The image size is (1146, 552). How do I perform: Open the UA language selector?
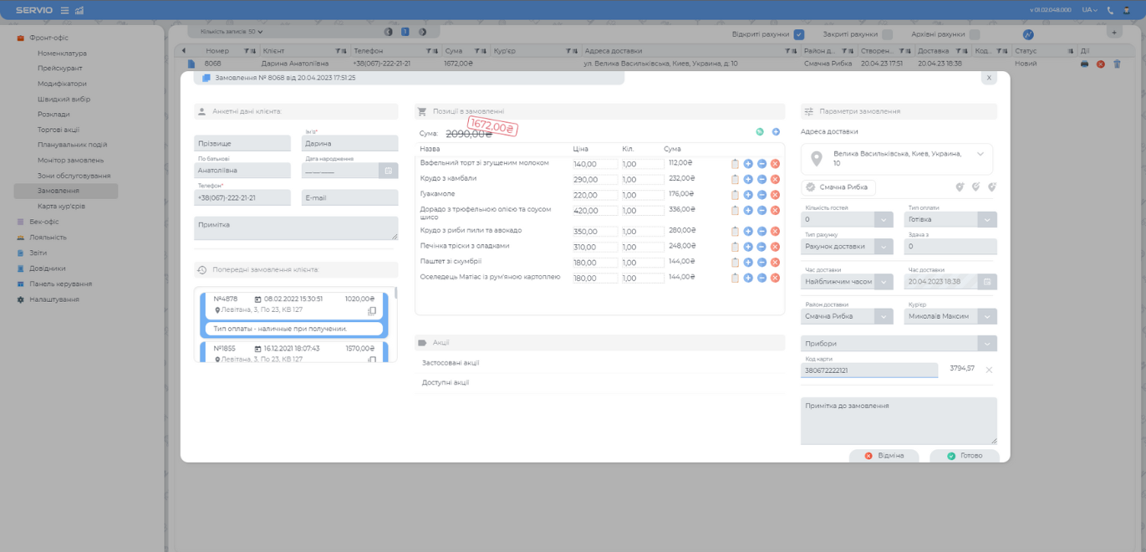click(x=1089, y=10)
